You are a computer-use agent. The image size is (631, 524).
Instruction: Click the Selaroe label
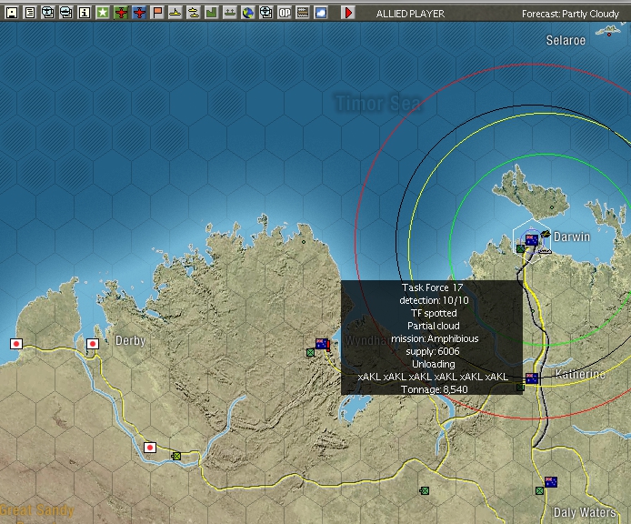point(566,40)
